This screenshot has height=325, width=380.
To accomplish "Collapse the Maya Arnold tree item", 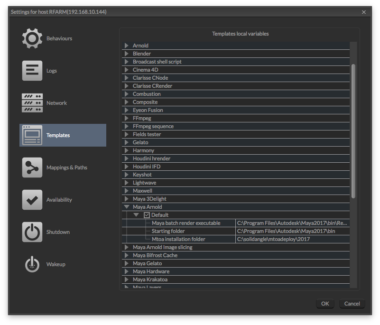I will [x=126, y=206].
